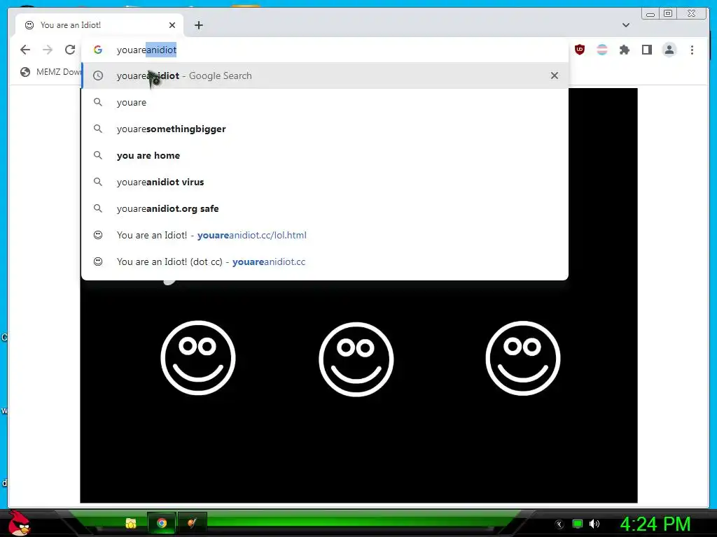Open the MEMZ Download bookmark
This screenshot has width=717, height=537.
coord(51,72)
